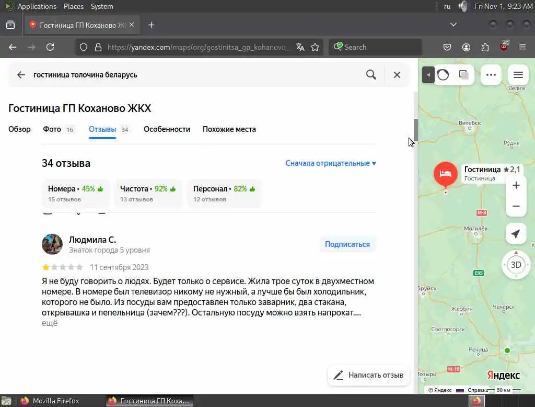
Task: Expand the review with ещё
Action: pos(50,323)
